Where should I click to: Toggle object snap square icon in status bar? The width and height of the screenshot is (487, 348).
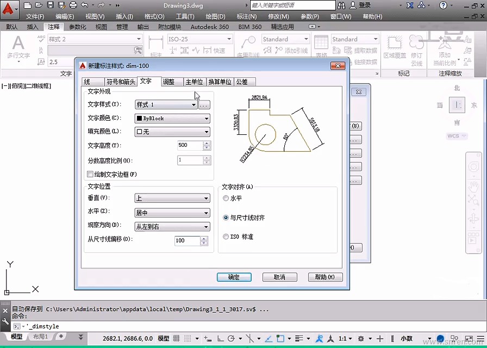click(280, 338)
